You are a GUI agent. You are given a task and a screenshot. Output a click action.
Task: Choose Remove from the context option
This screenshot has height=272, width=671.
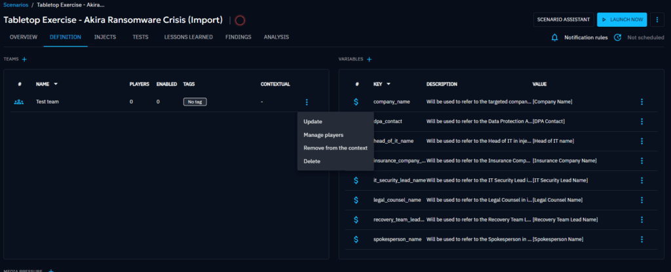pyautogui.click(x=335, y=148)
